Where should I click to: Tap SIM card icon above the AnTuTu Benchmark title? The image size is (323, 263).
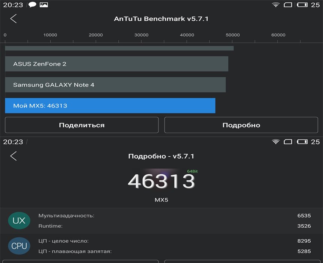tap(288, 5)
